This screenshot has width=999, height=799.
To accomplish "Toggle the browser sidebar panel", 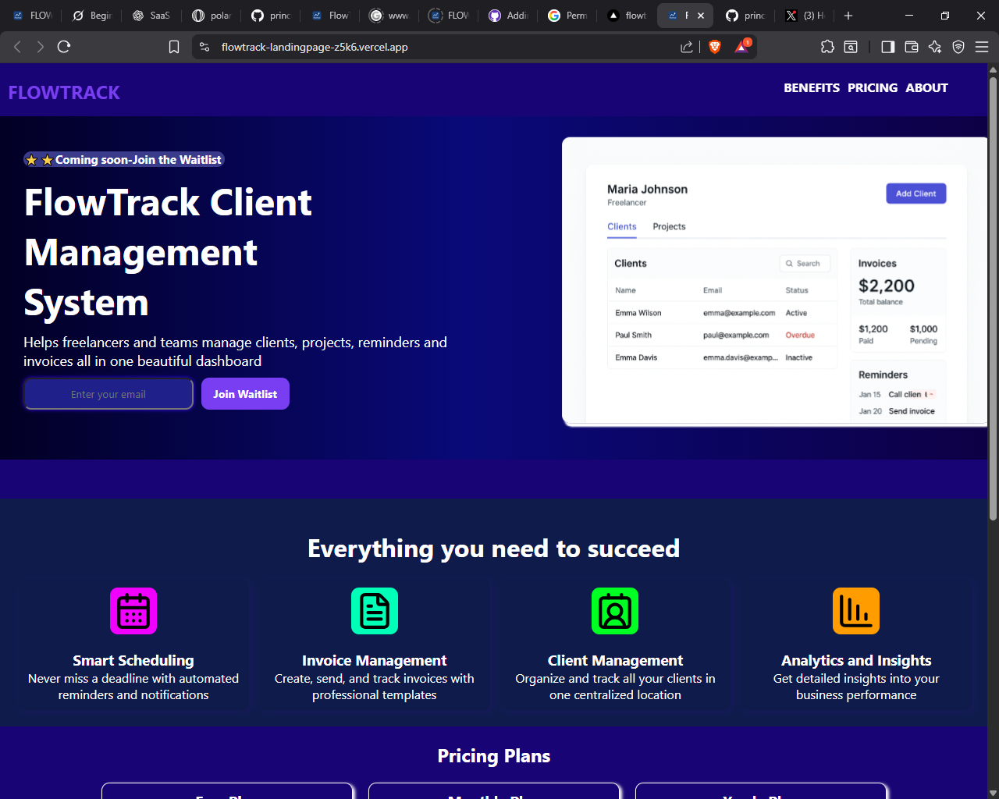I will point(887,47).
